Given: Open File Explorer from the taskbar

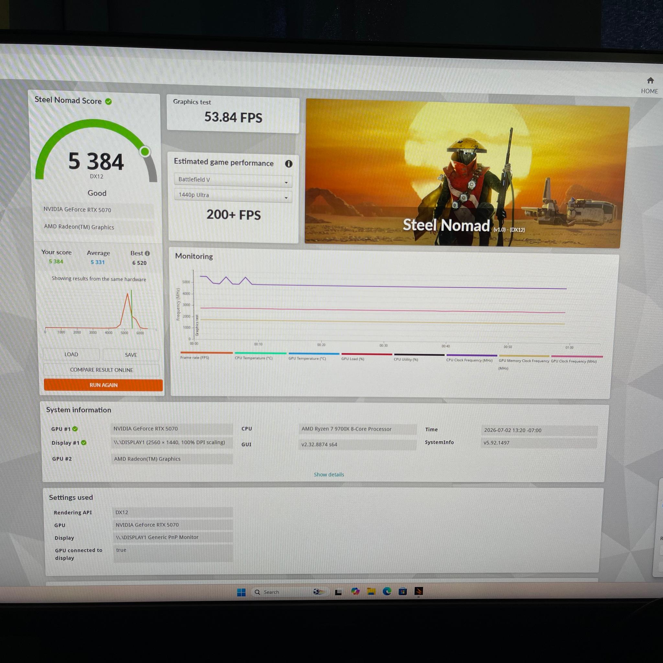Looking at the screenshot, I should [x=371, y=591].
